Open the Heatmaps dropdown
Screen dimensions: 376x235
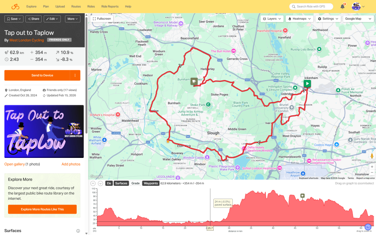300,19
